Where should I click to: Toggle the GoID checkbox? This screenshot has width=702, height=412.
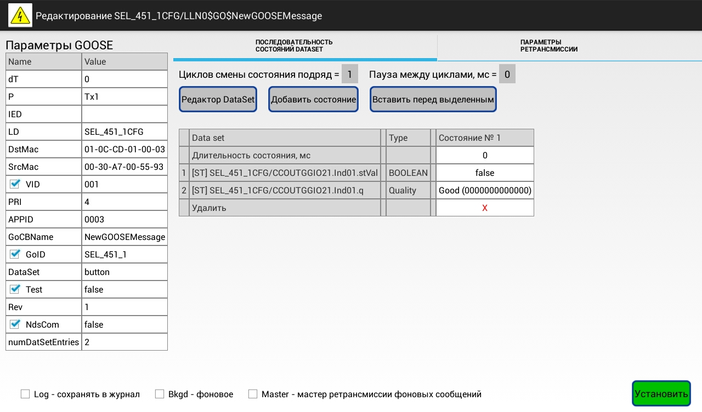click(x=15, y=254)
